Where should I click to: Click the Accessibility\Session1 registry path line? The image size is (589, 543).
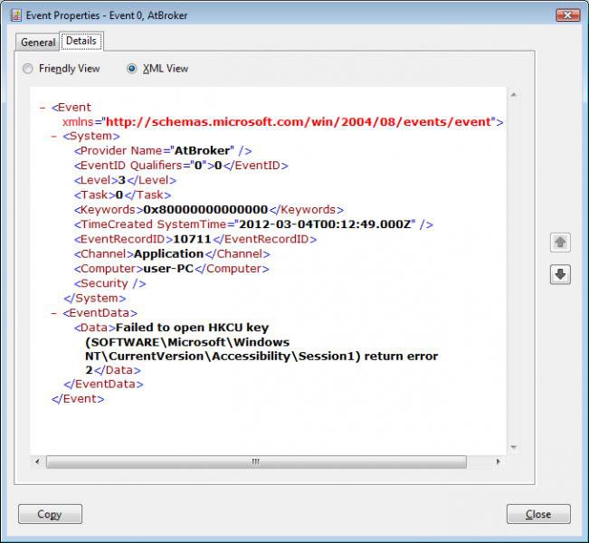tap(261, 357)
